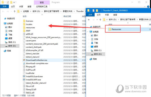151x97 pixels.
Task: Select InstallXLGuard.exe application
Action: 34,76
